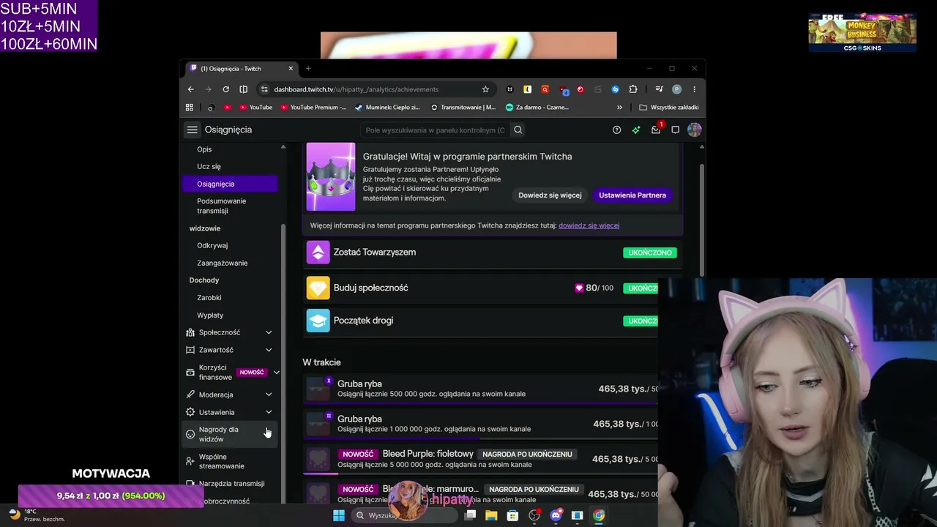The width and height of the screenshot is (937, 527).
Task: Open the Chrome three-dot menu
Action: pos(694,89)
